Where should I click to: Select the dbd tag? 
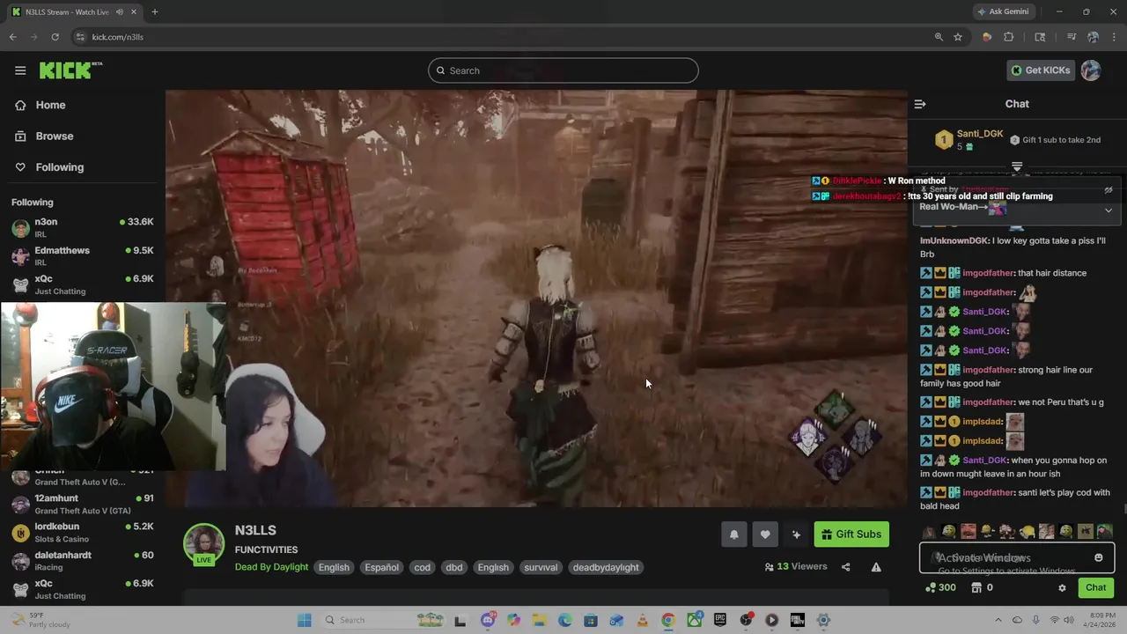[454, 567]
